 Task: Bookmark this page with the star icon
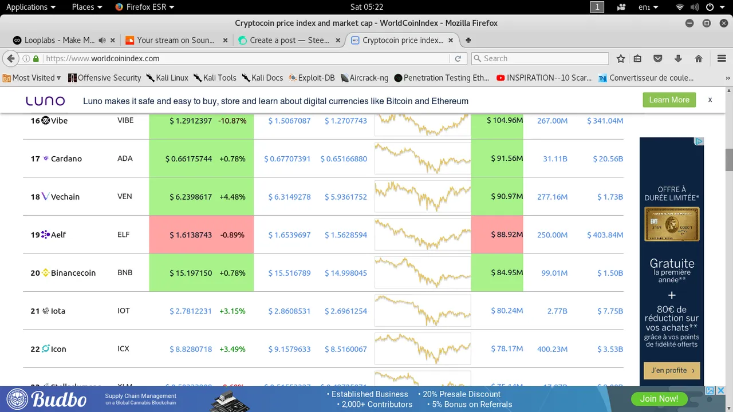(621, 58)
